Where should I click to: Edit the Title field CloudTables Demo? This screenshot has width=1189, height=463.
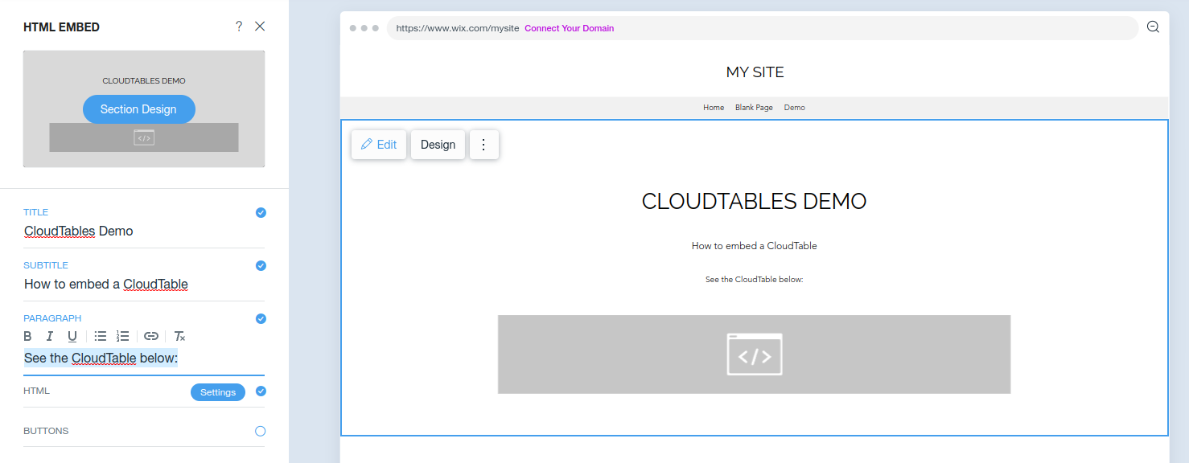(x=144, y=231)
